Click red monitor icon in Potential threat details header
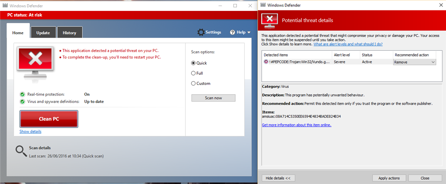Viewport: 446px width, 184px height. (x=269, y=21)
